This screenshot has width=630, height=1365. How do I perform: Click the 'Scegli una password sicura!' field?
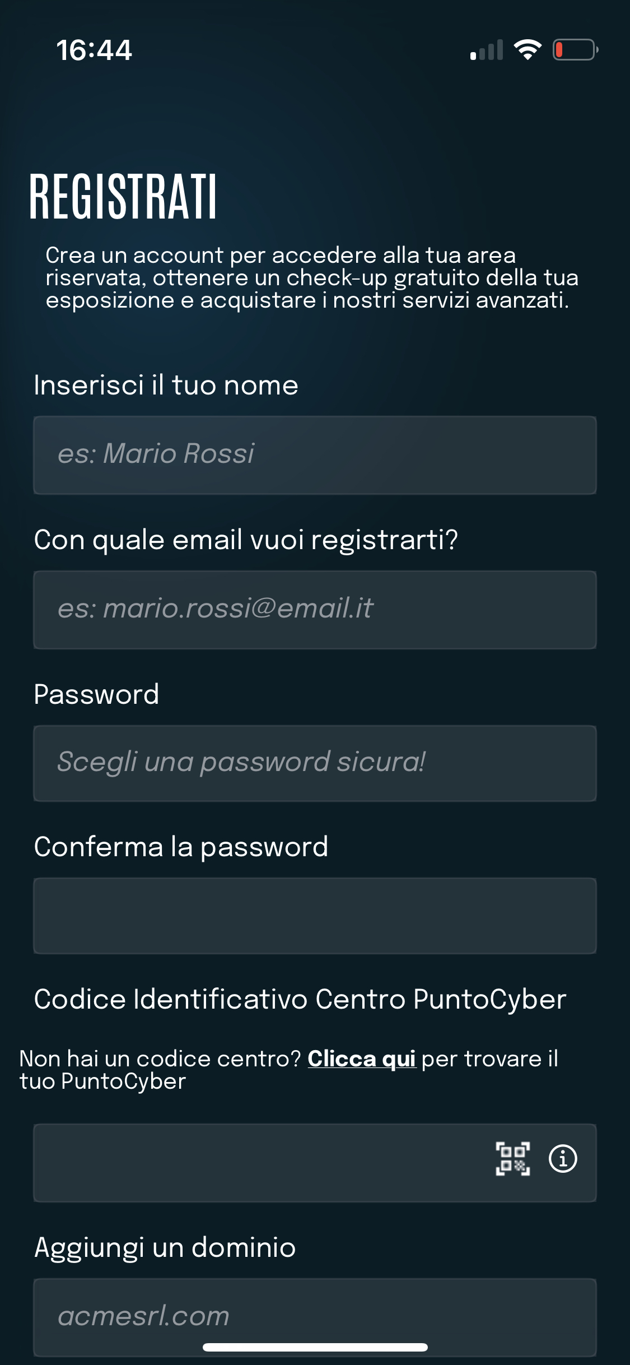(315, 763)
